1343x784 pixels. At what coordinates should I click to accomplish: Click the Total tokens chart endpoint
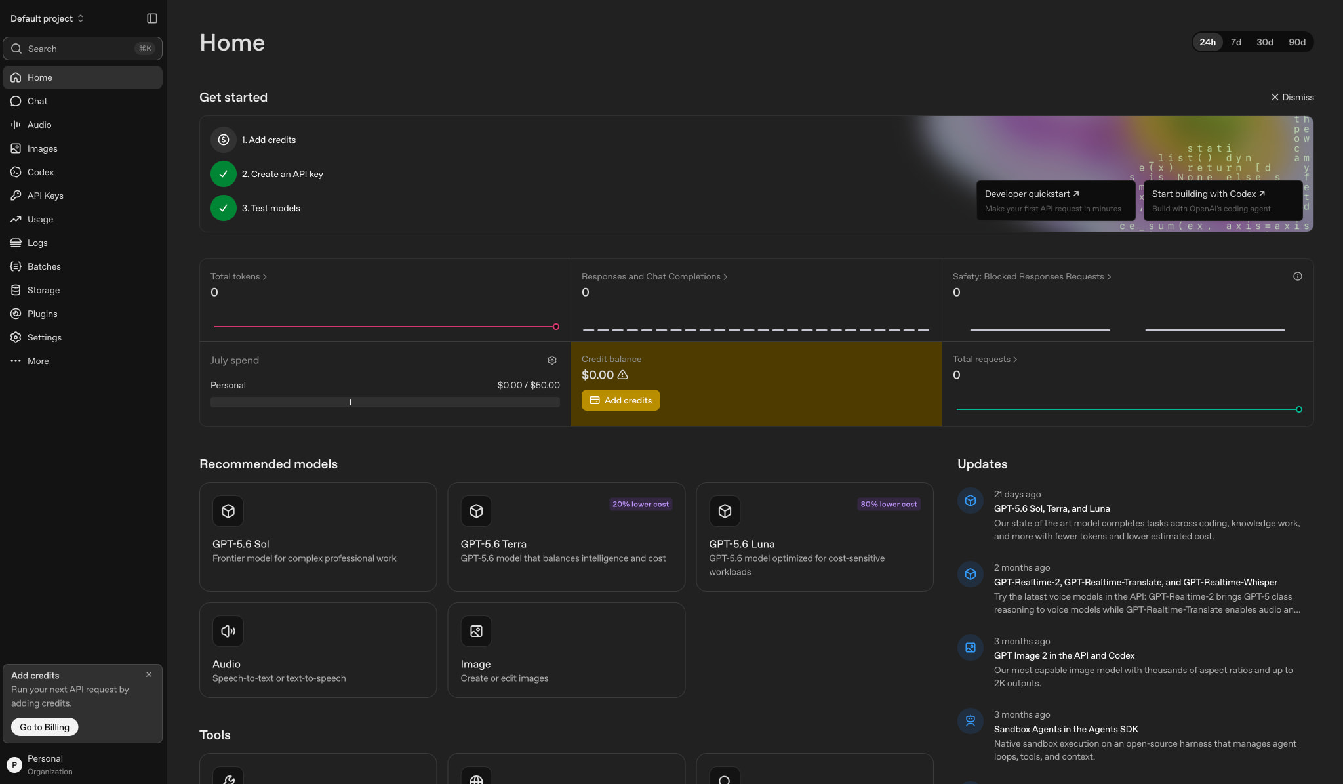click(556, 327)
